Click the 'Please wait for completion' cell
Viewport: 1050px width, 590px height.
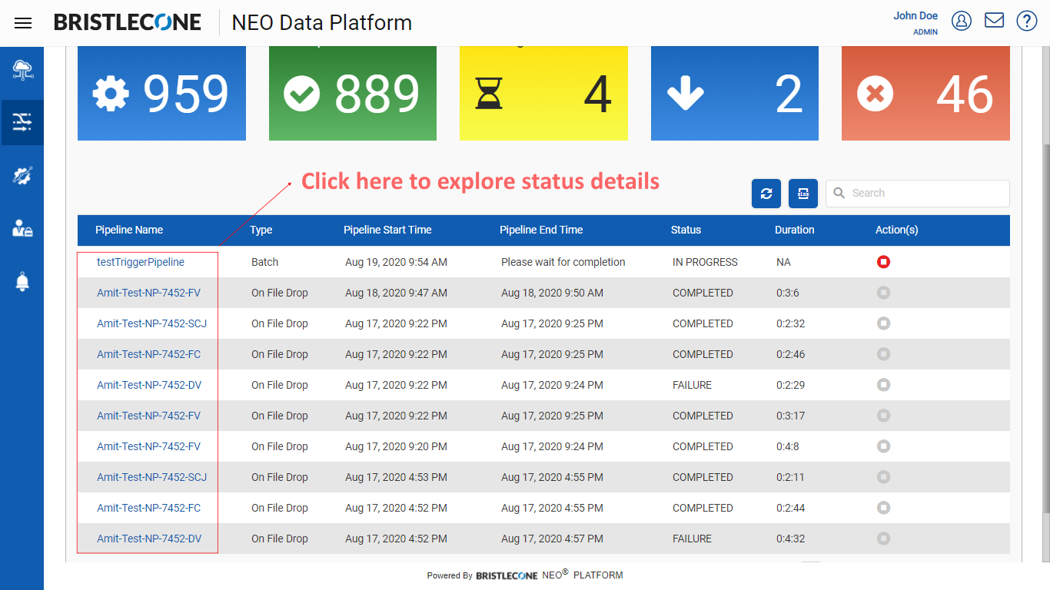[x=563, y=262]
